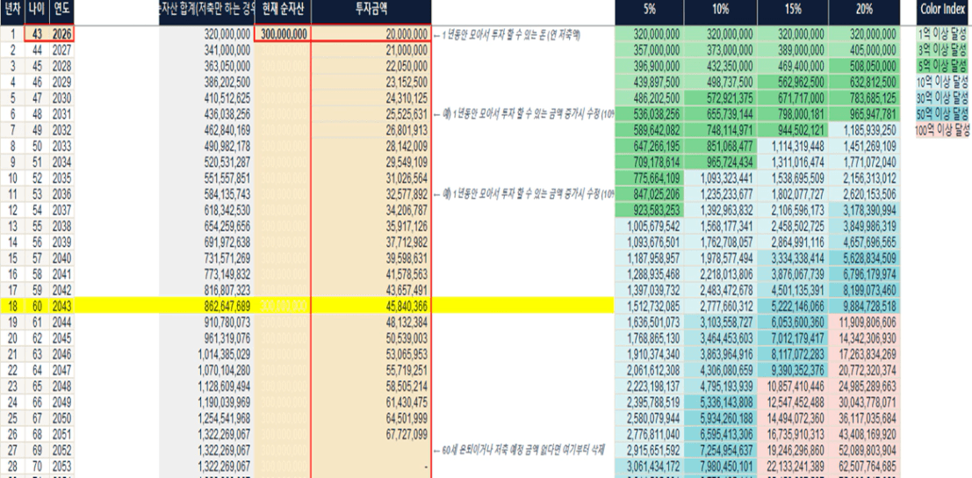The width and height of the screenshot is (972, 478).
Task: Select the 20% return column header
Action: (x=865, y=11)
